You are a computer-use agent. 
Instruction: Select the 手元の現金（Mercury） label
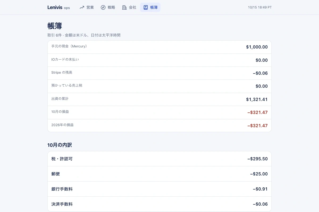point(69,46)
